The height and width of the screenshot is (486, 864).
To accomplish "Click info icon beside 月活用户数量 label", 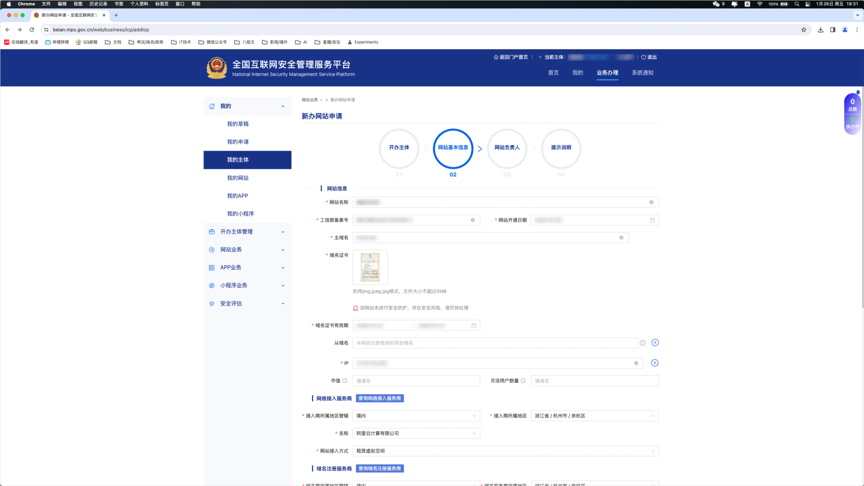I will click(523, 381).
